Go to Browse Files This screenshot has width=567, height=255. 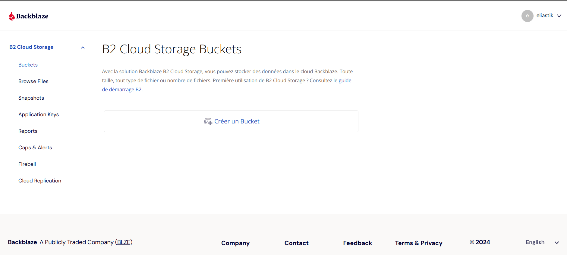(x=33, y=81)
